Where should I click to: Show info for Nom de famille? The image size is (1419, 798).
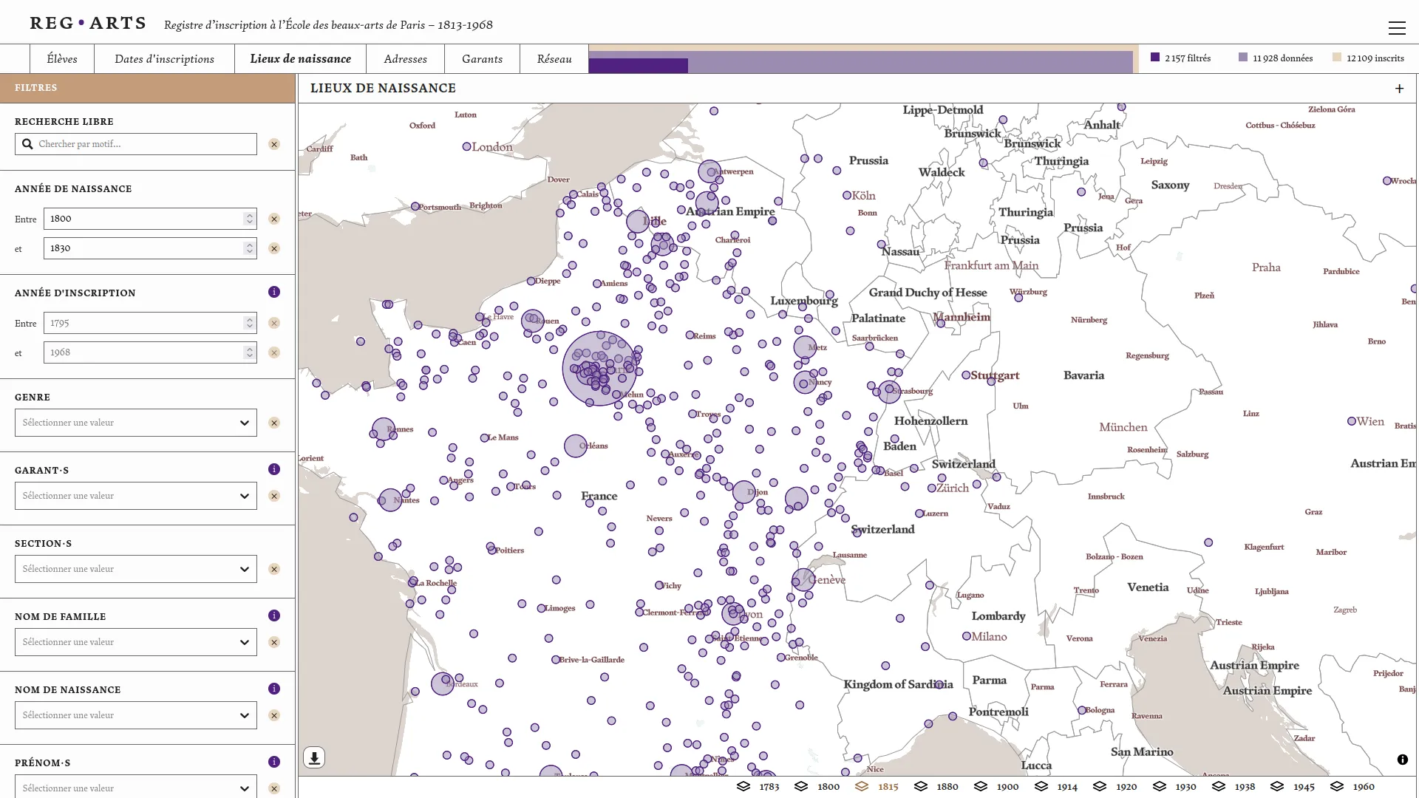pos(274,615)
